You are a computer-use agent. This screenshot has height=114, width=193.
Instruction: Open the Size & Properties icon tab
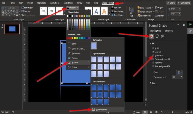click(x=163, y=36)
